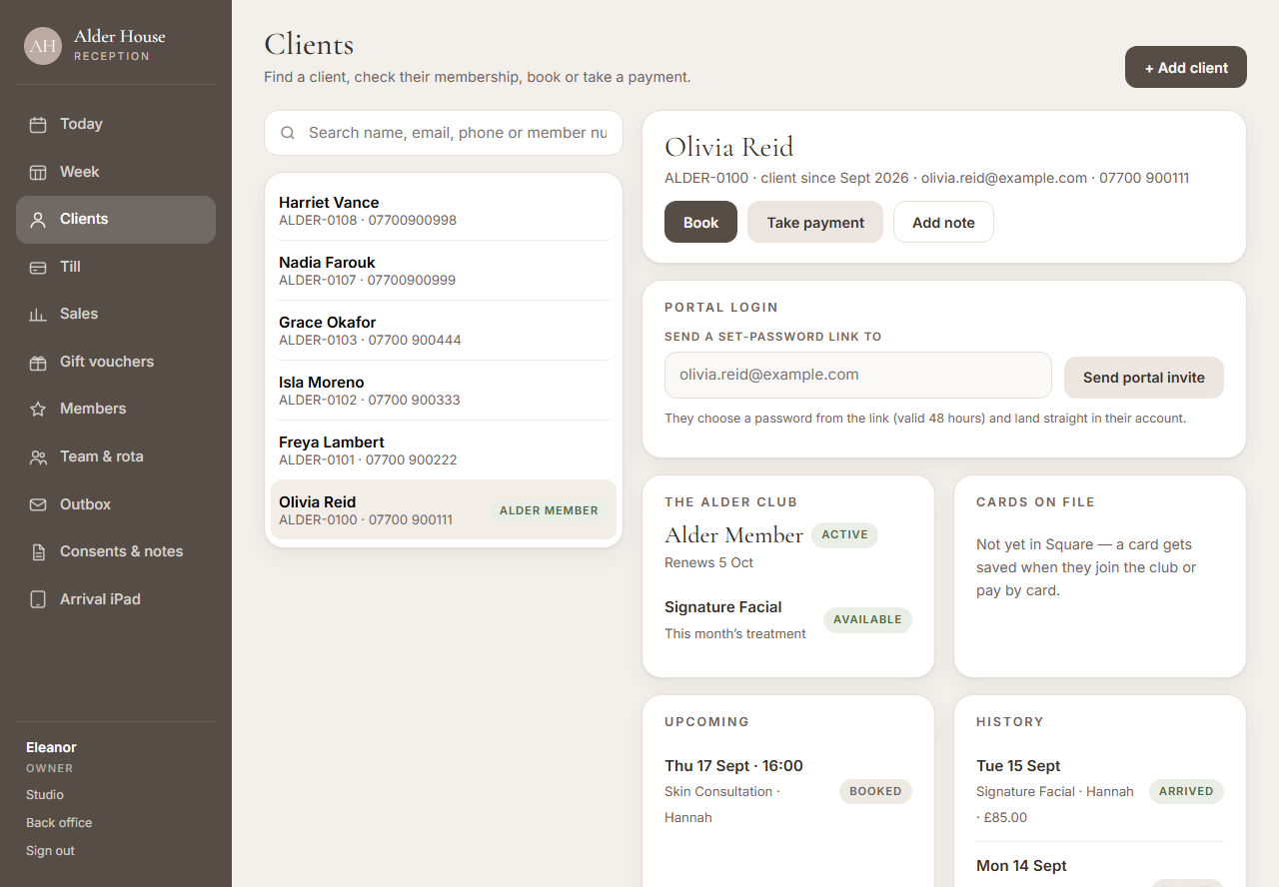Click the Tue 15 Sept history entry
This screenshot has height=887, width=1279.
[x=1100, y=791]
